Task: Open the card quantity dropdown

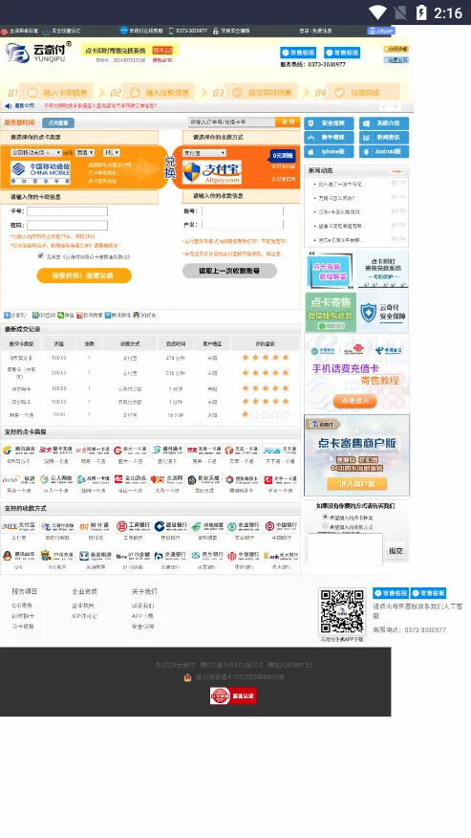Action: [112, 153]
